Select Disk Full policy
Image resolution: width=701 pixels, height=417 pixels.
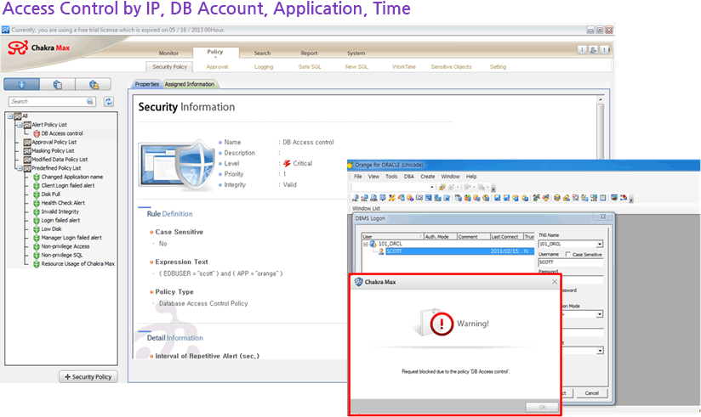coord(50,194)
